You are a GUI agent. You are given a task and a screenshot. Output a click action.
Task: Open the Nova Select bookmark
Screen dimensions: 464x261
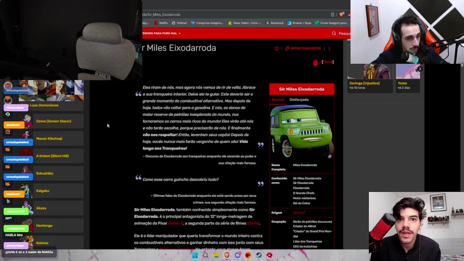(x=245, y=23)
